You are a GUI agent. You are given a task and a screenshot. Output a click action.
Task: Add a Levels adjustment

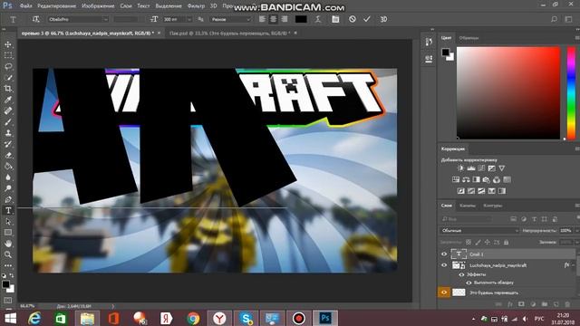[471, 168]
